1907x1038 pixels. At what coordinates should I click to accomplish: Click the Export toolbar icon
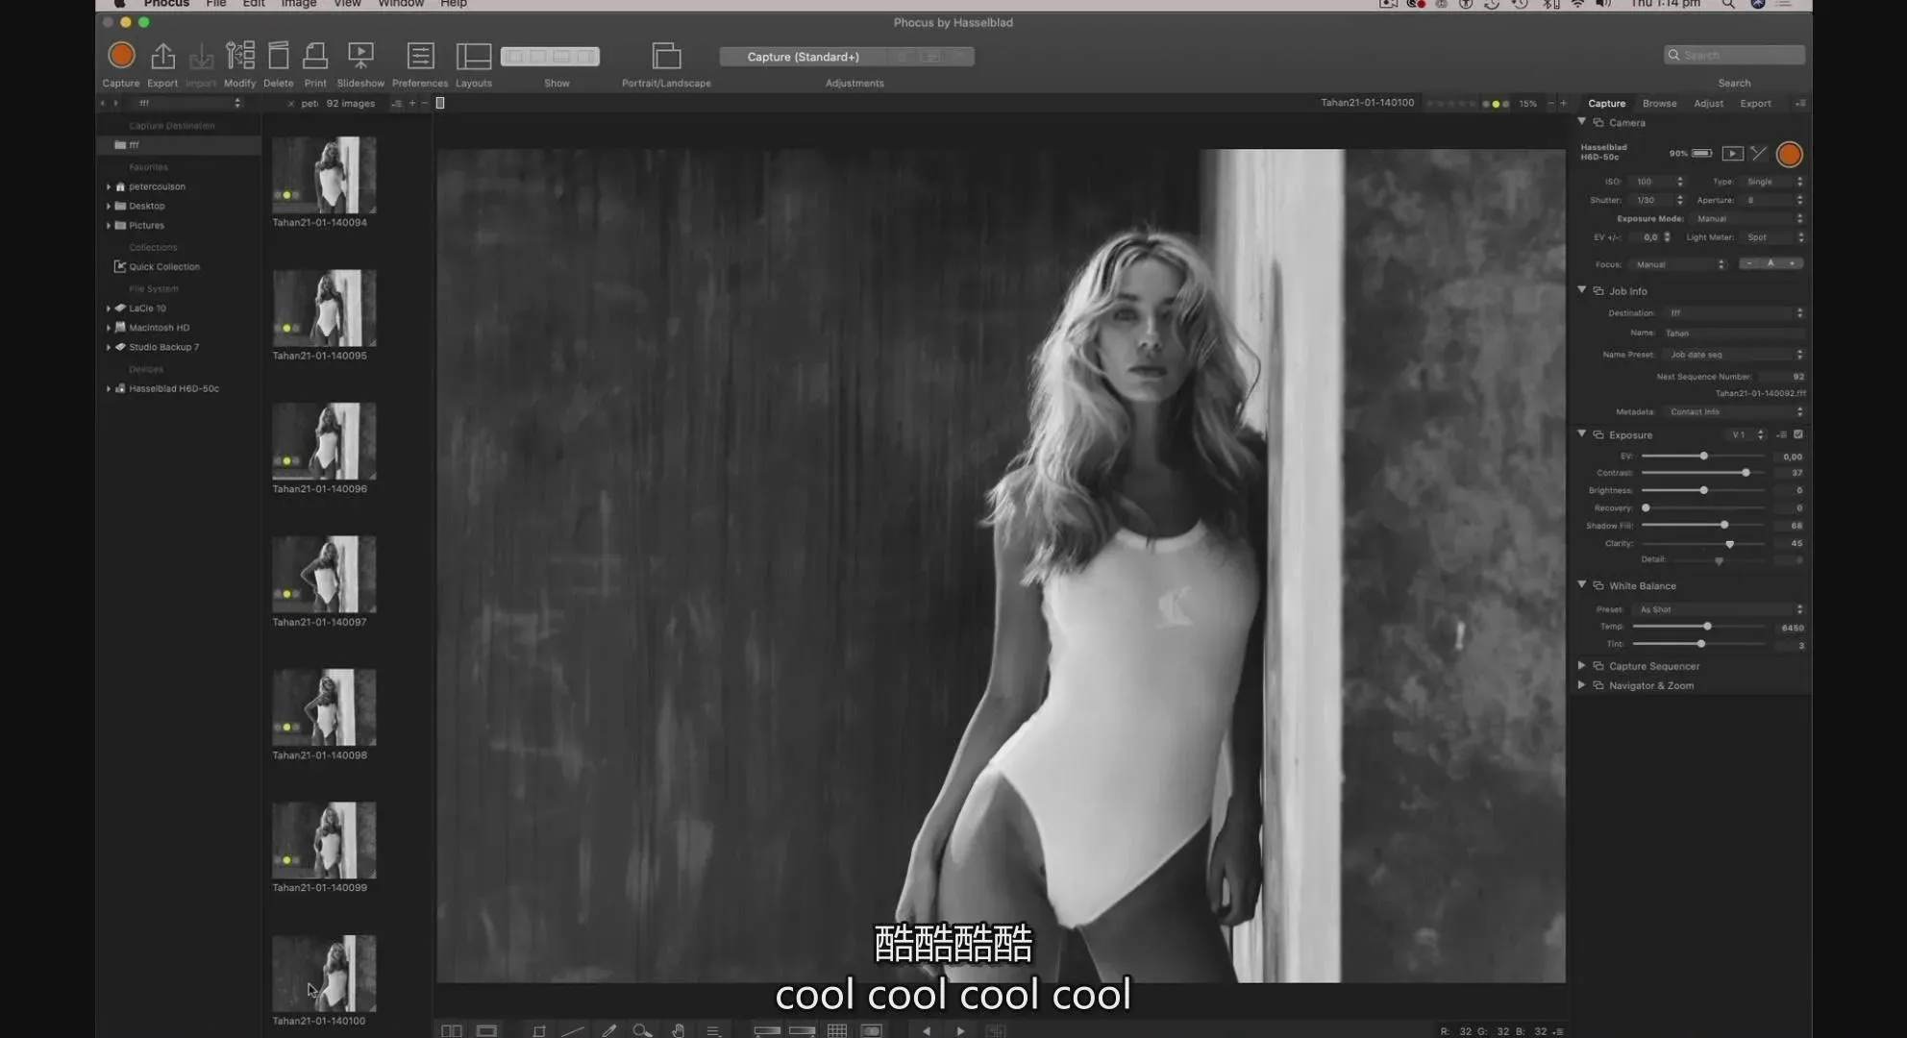pos(162,56)
